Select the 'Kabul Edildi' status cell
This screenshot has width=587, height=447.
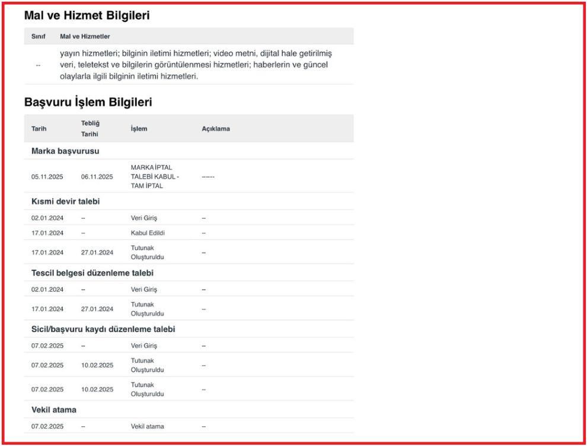pyautogui.click(x=148, y=233)
